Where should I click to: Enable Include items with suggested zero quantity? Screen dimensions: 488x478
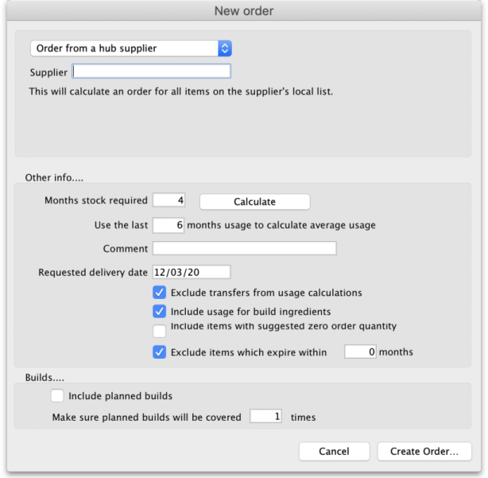tap(160, 330)
